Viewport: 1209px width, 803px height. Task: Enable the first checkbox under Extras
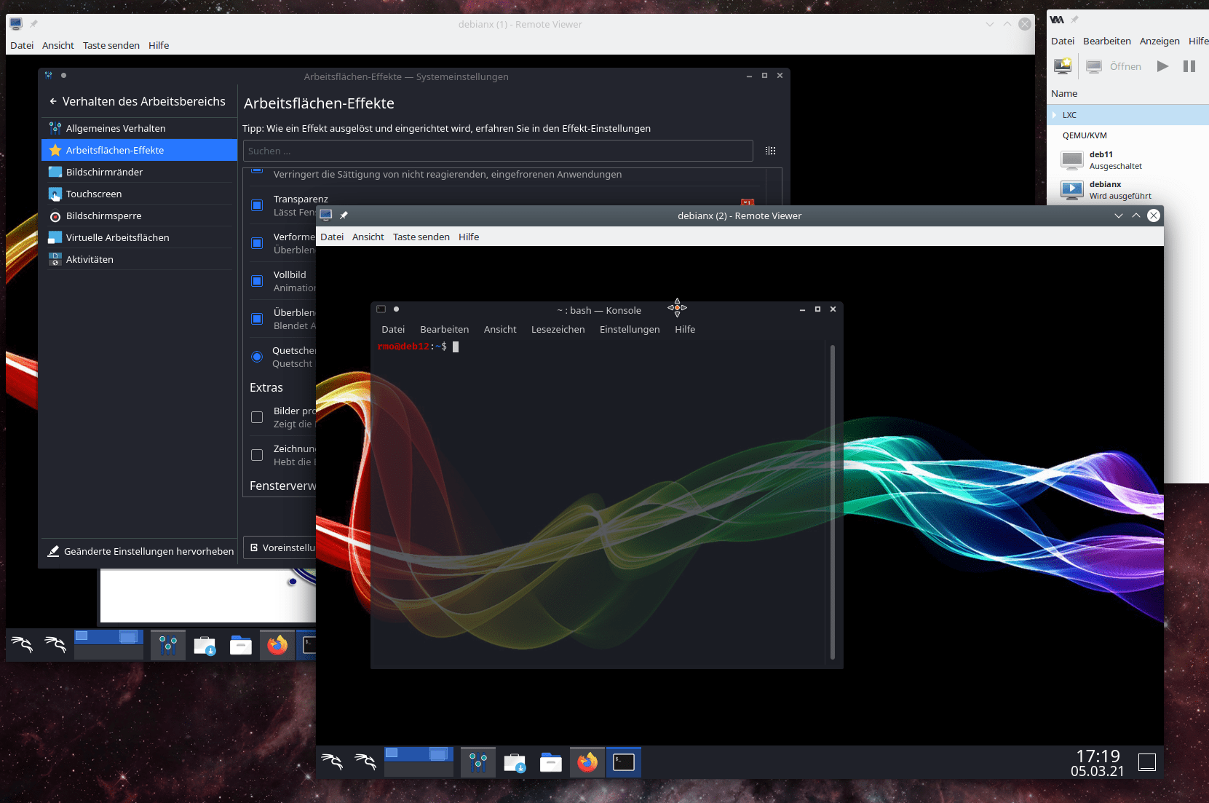tap(257, 416)
